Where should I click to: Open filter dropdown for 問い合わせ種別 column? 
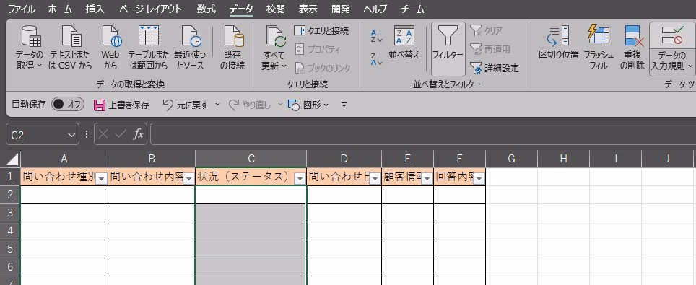(x=102, y=178)
